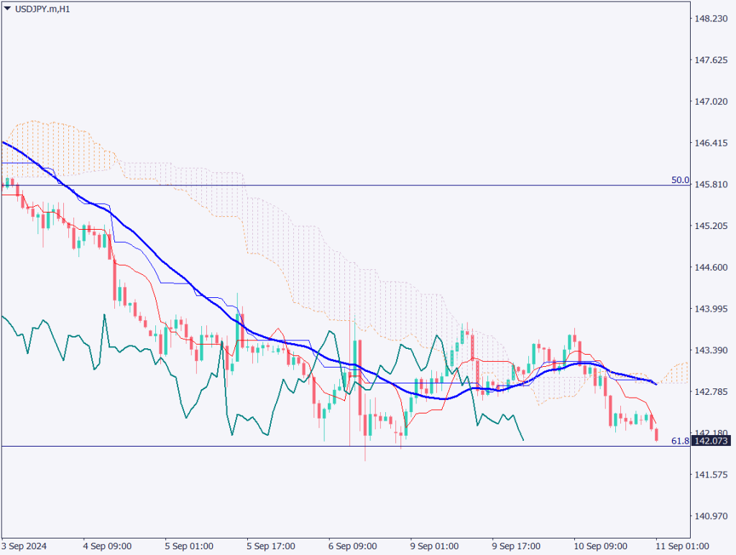This screenshot has width=736, height=555.
Task: Select the 147.625 price axis label
Action: [712, 60]
